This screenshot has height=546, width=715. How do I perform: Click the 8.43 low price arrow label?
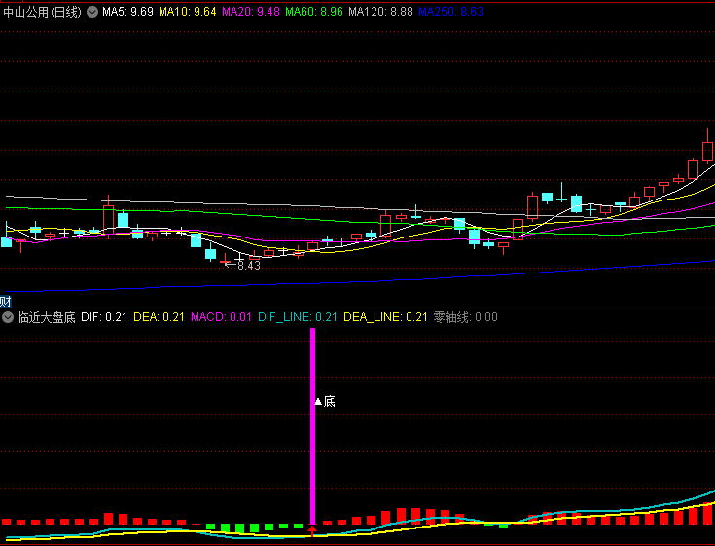[243, 265]
